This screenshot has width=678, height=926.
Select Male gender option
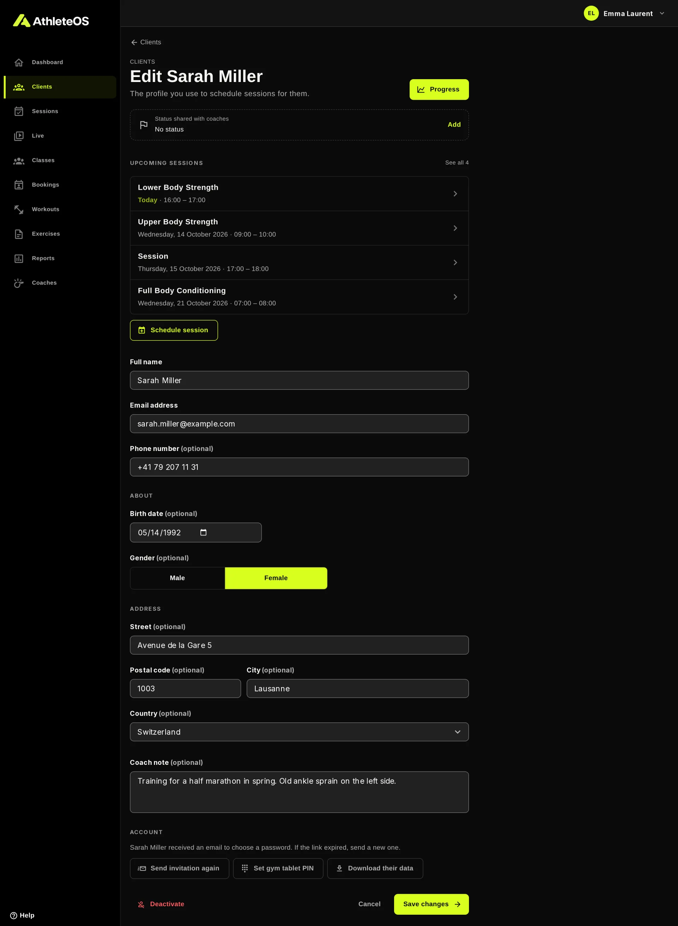click(x=177, y=578)
